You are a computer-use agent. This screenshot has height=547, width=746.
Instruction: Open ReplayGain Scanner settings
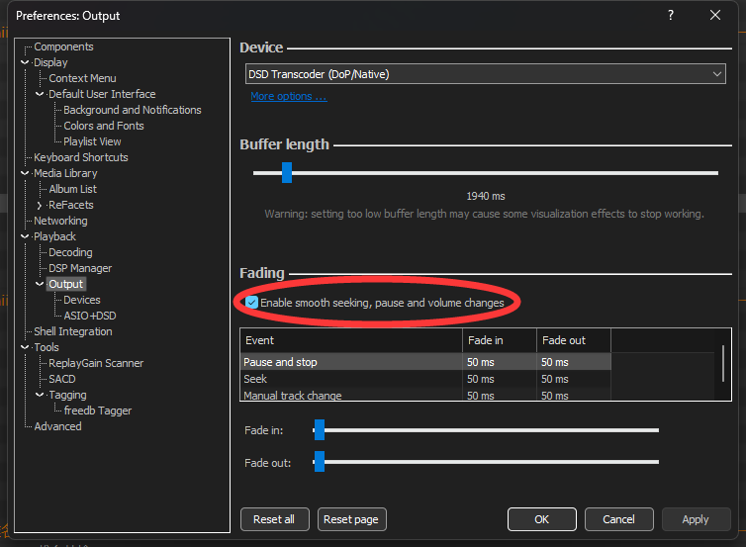(96, 363)
